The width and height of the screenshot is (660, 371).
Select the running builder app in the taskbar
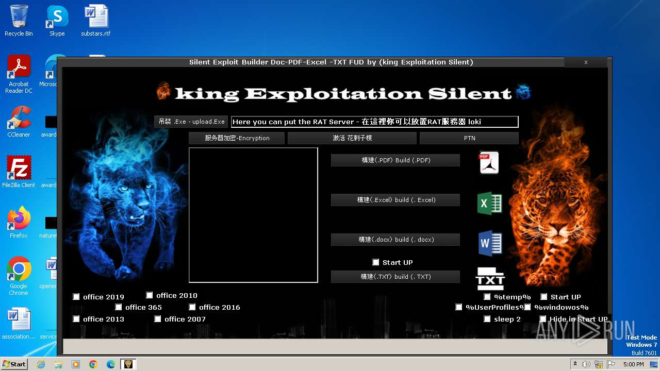(128, 364)
